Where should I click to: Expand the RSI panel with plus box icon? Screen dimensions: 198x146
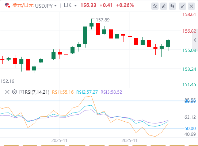click(22, 92)
